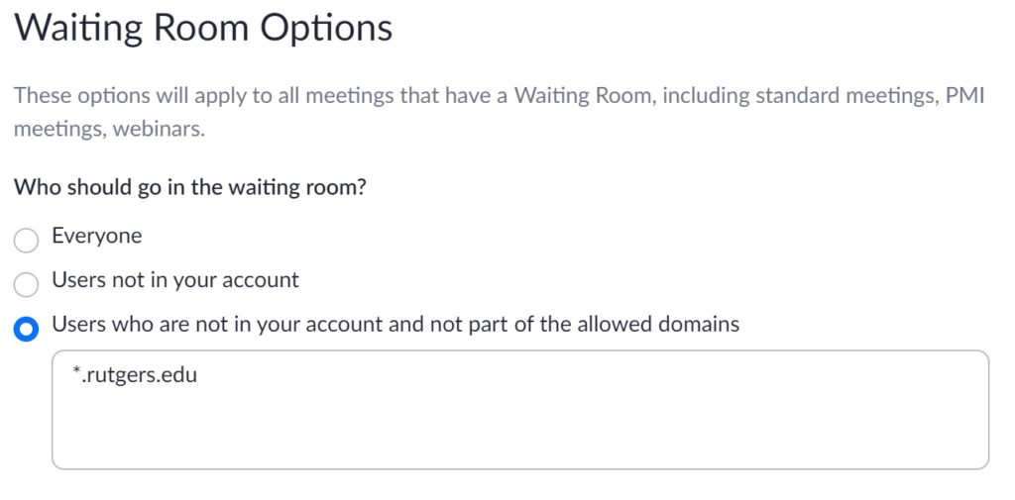Choose the Users not in your account radio button
Viewport: 1015px width, 500px height.
click(x=26, y=284)
